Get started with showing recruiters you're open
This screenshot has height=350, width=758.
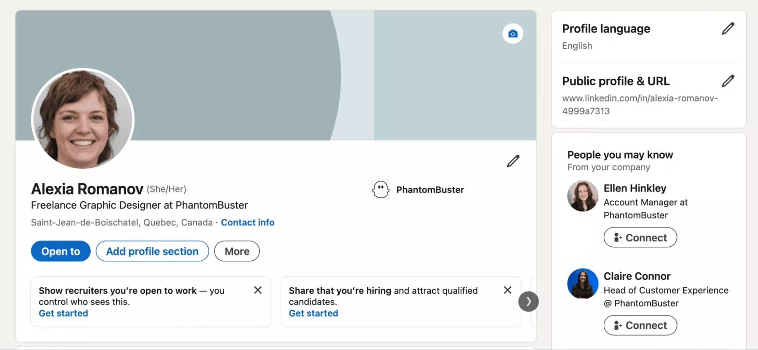pyautogui.click(x=63, y=313)
